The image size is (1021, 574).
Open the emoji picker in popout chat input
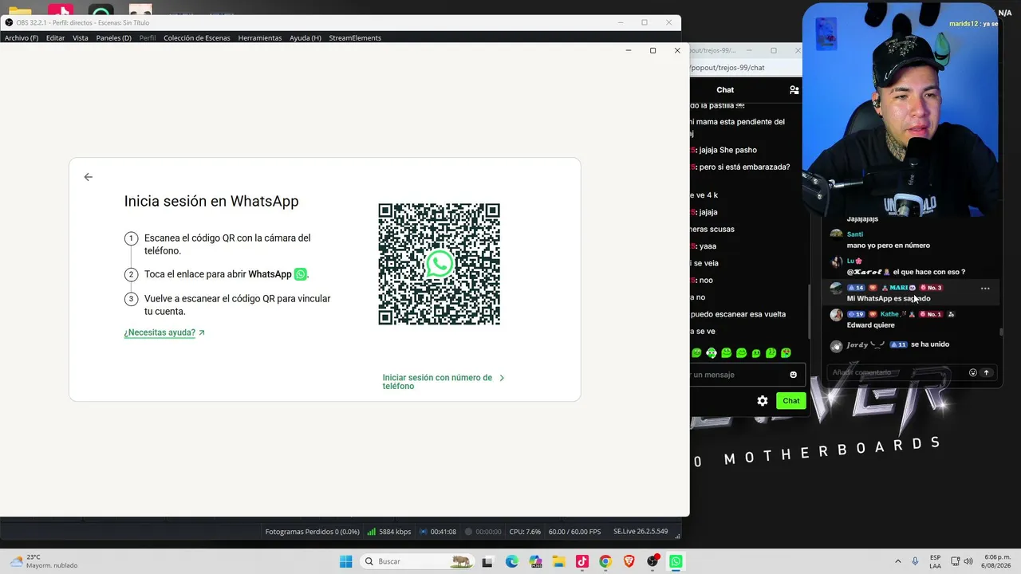pyautogui.click(x=793, y=375)
